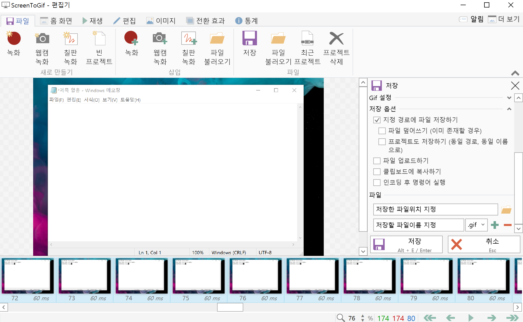Open the 전환 효과 tab

click(x=205, y=21)
